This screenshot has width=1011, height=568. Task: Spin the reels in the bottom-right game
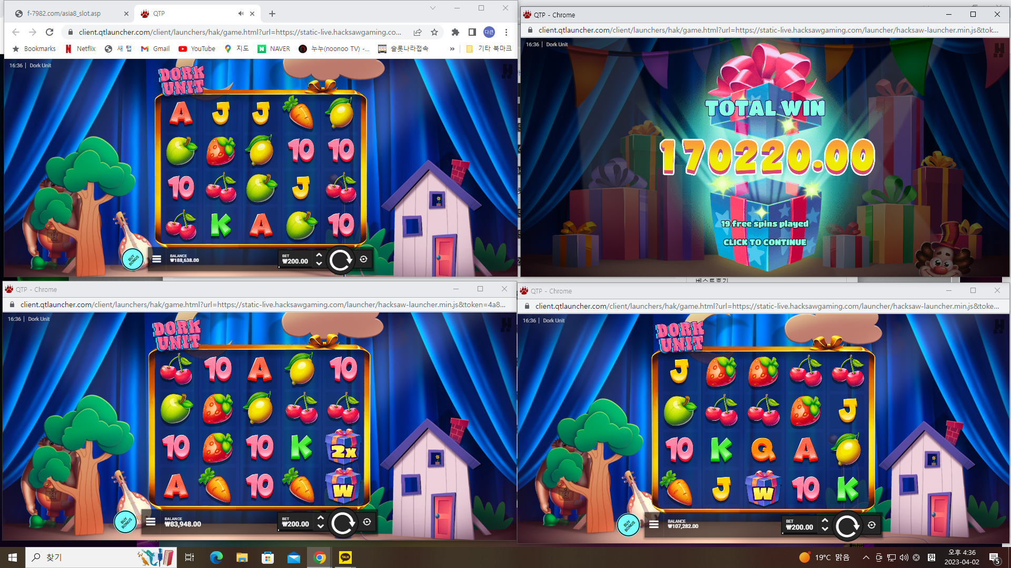(847, 526)
